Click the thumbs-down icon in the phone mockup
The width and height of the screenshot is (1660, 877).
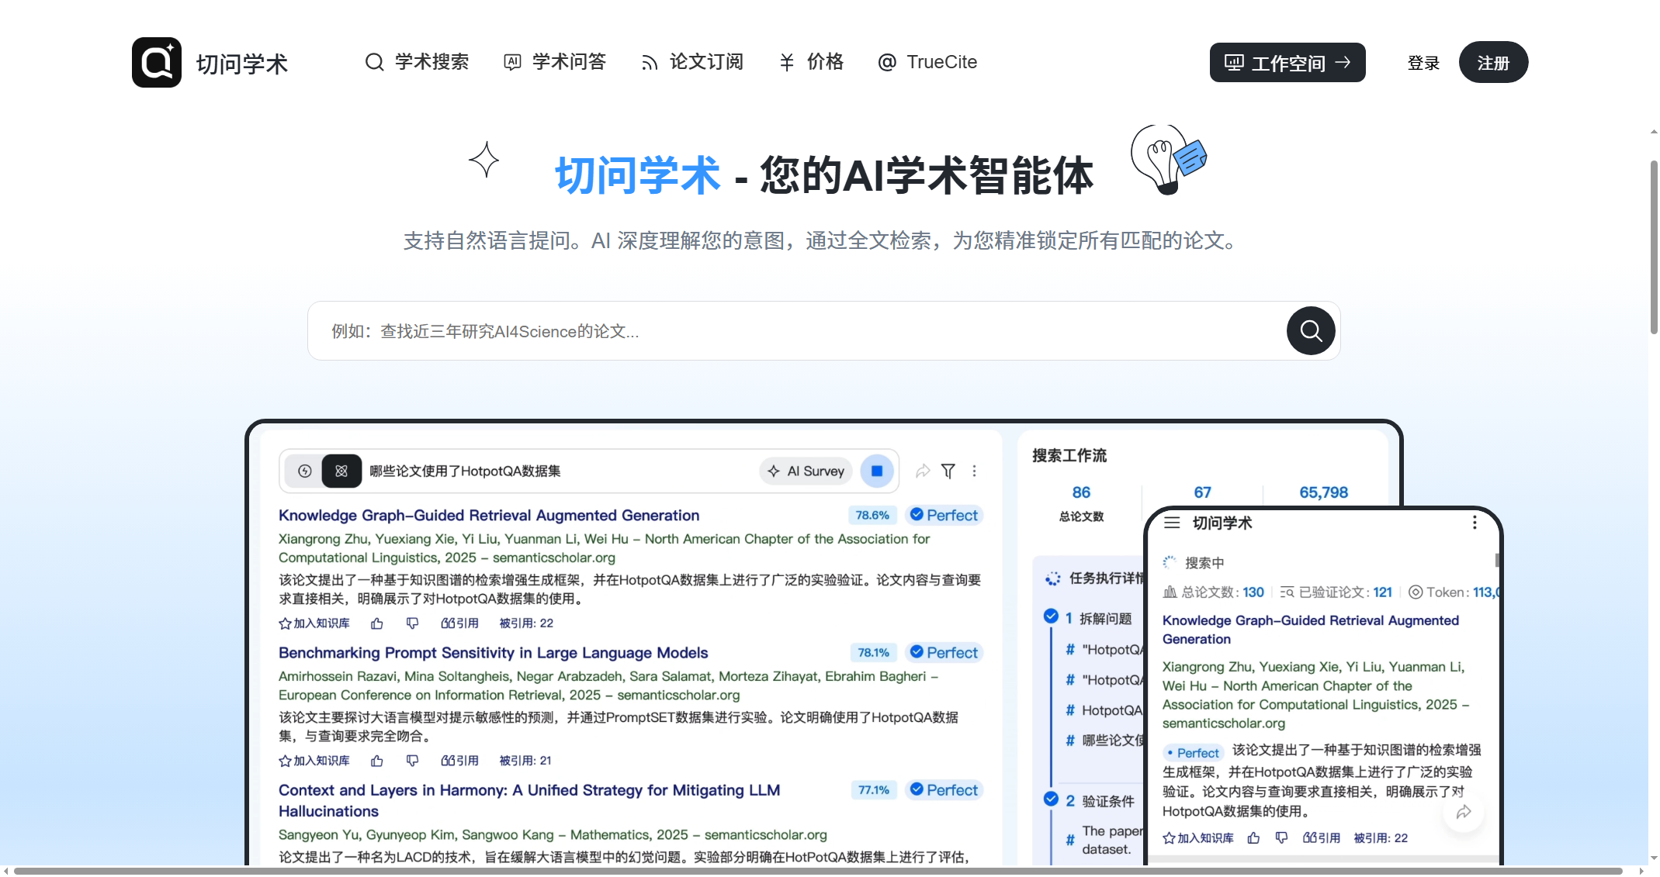tap(1281, 838)
